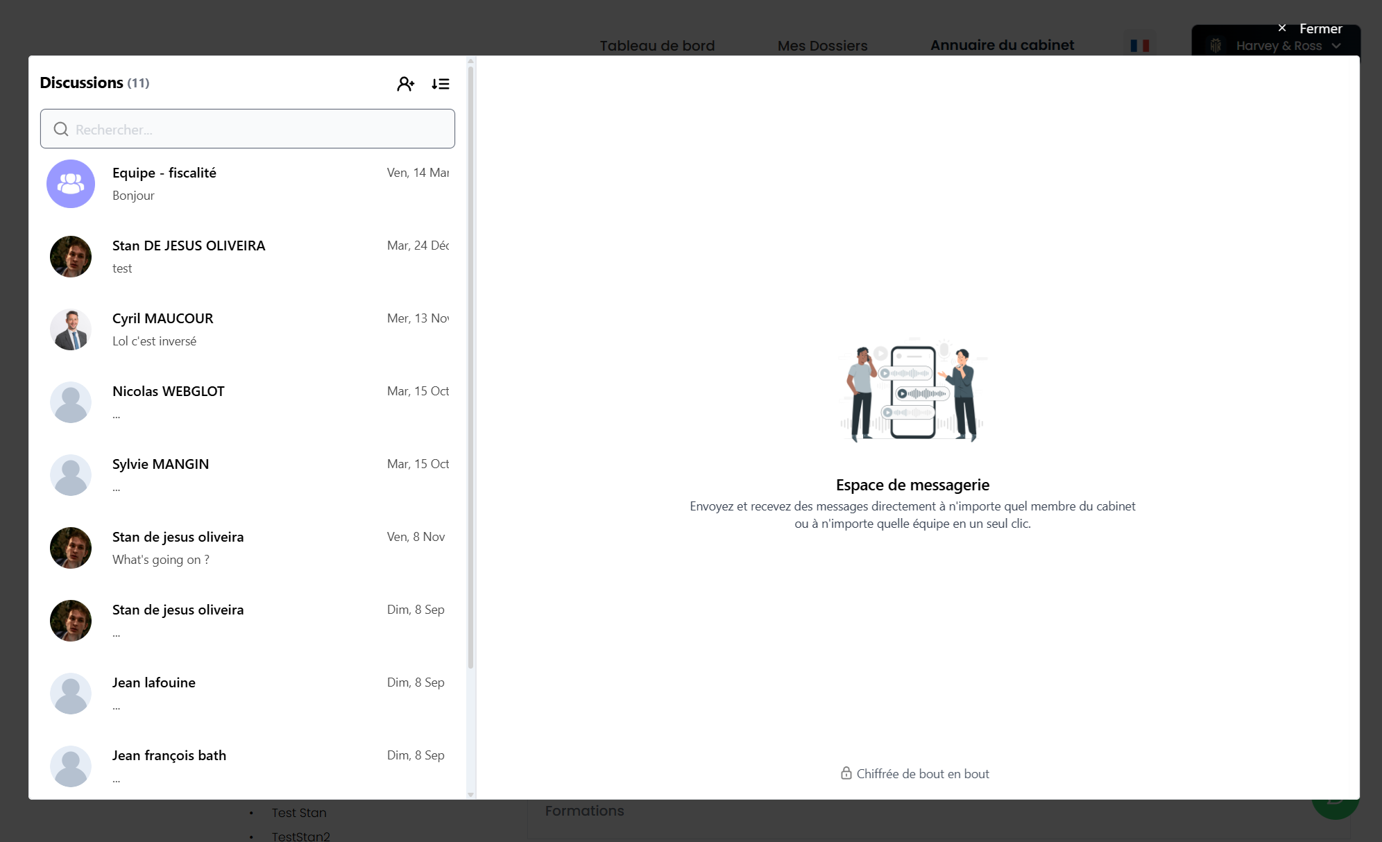
Task: Click the Mer, 13 Nov date label
Action: pos(418,318)
